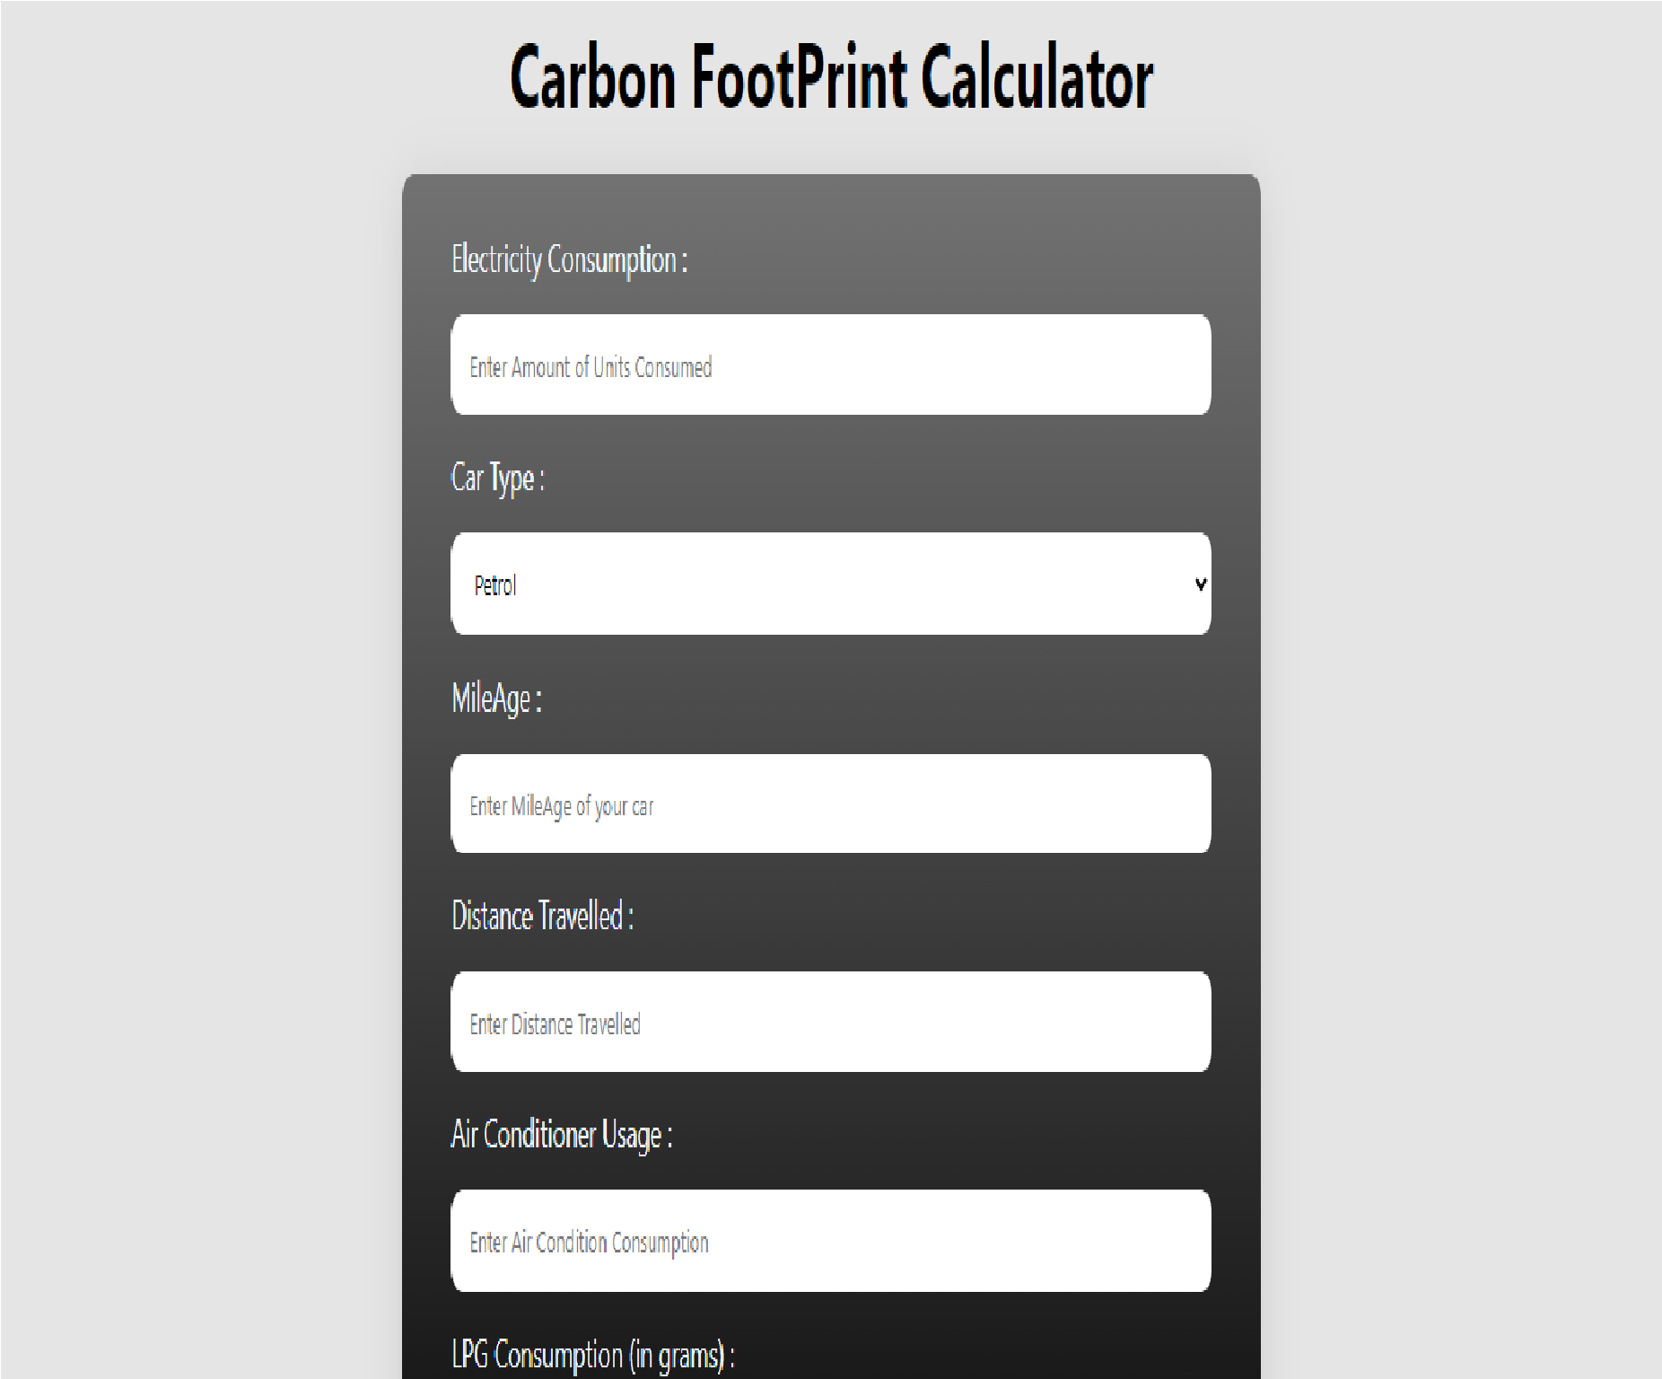This screenshot has width=1662, height=1379.
Task: Click the "LPG Consumption (in grams)" label
Action: tap(592, 1355)
